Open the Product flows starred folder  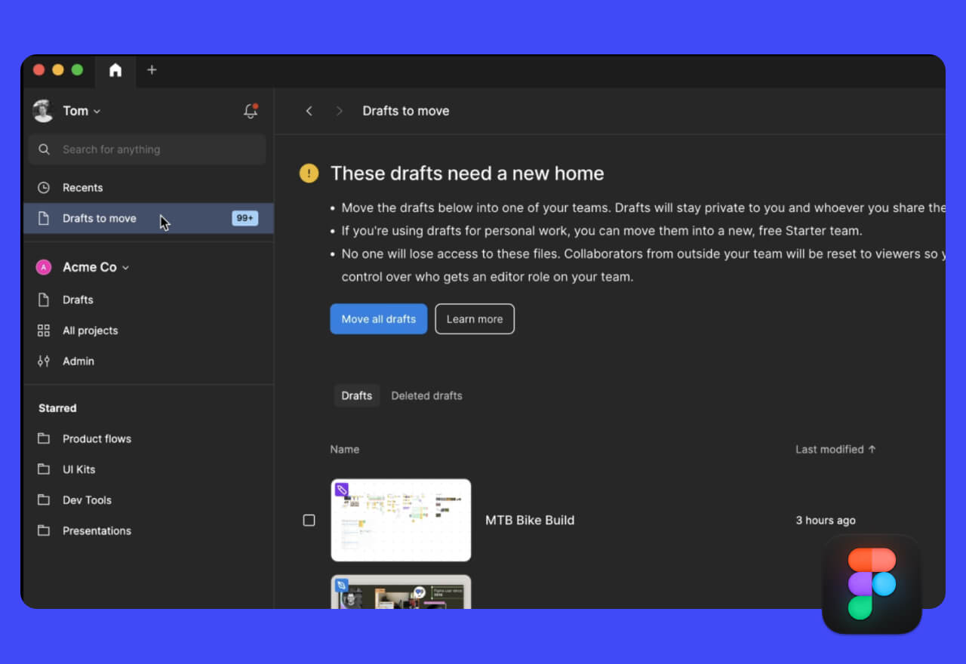point(97,439)
